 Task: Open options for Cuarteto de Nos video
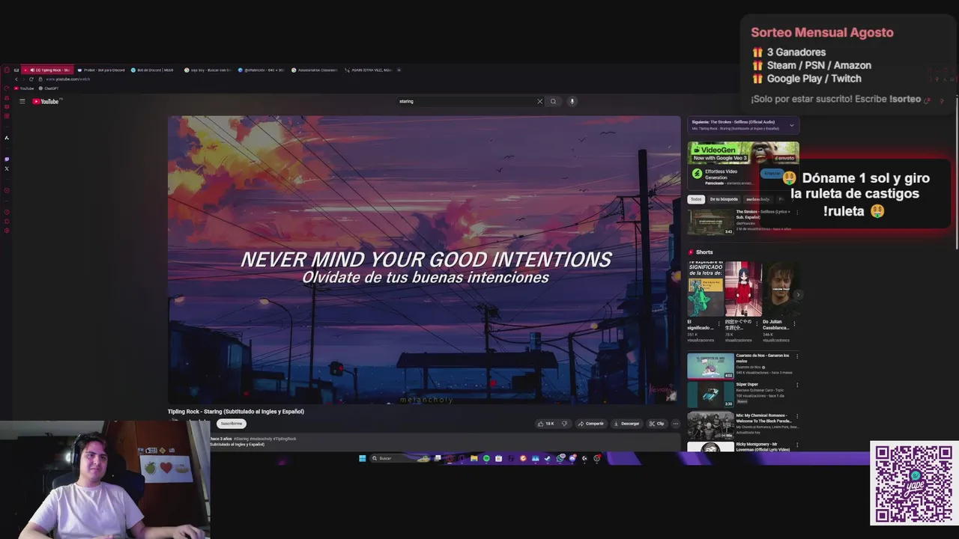point(797,356)
